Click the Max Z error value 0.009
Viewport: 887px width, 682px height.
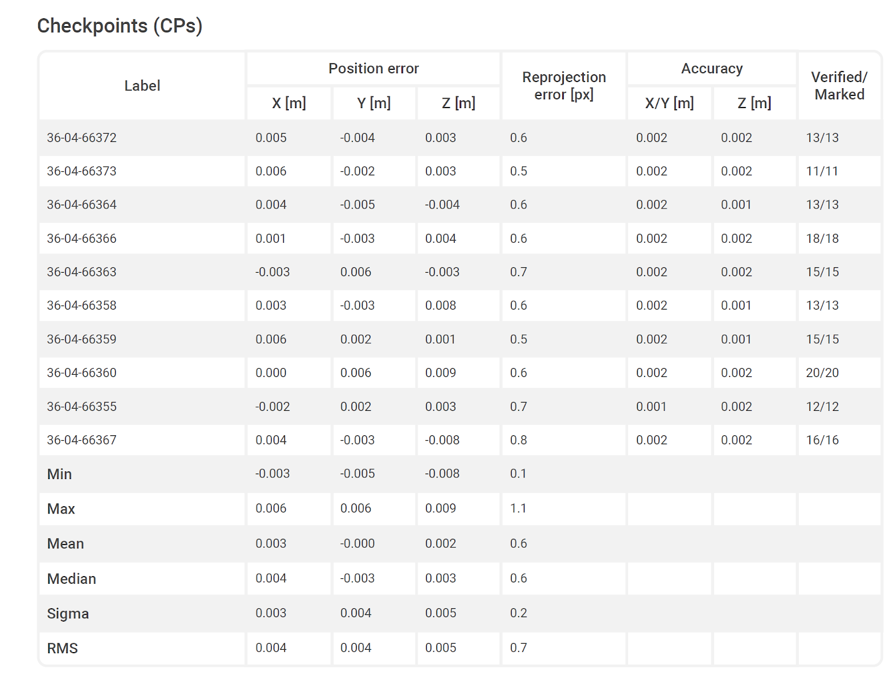[441, 508]
